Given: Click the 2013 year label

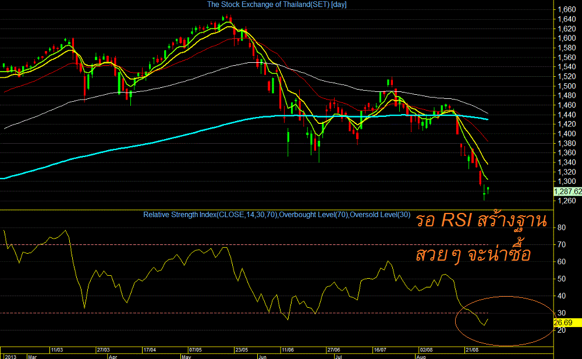Looking at the screenshot, I should point(10,357).
